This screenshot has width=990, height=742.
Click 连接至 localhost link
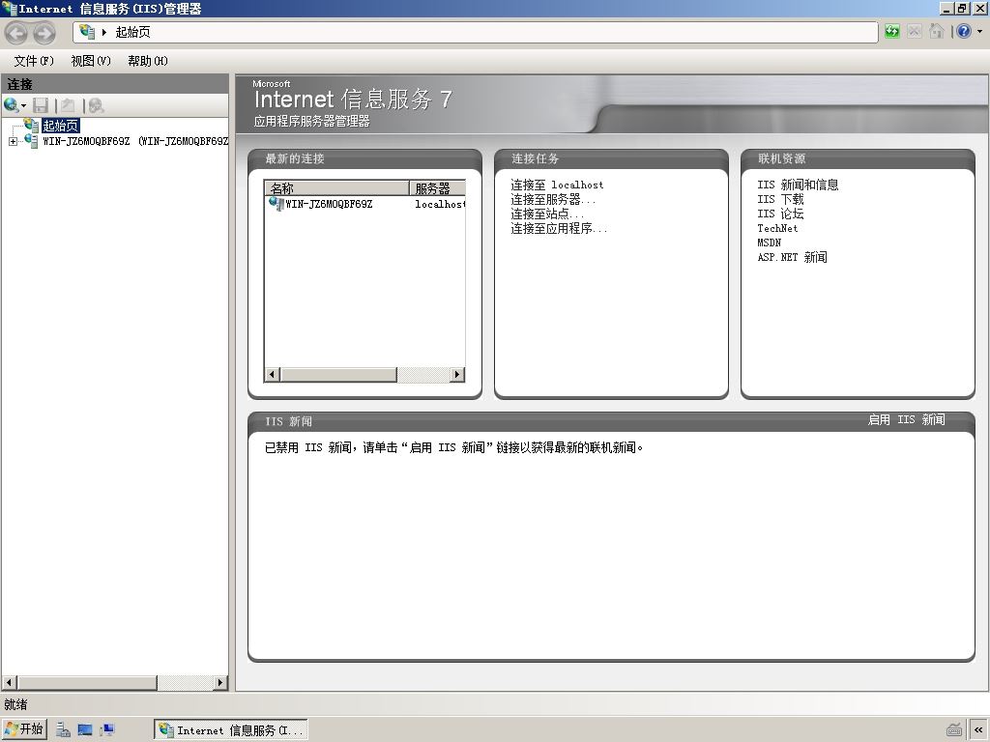557,185
